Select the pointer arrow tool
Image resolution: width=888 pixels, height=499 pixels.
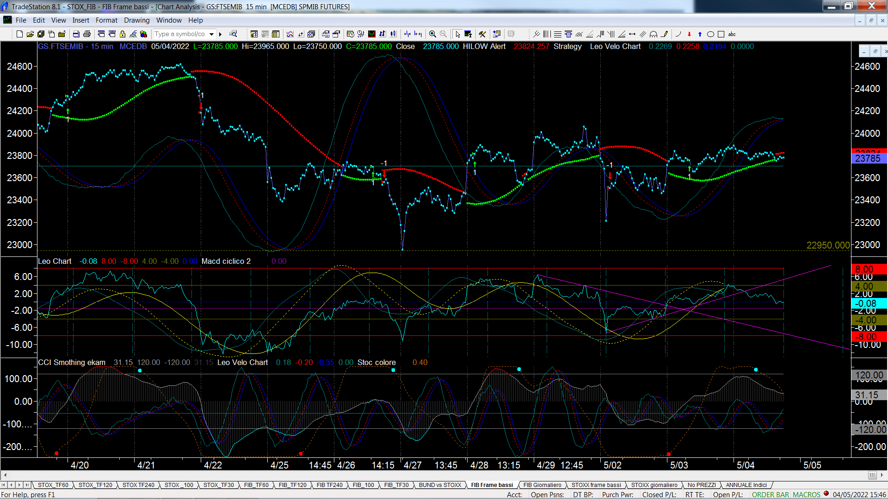click(457, 34)
